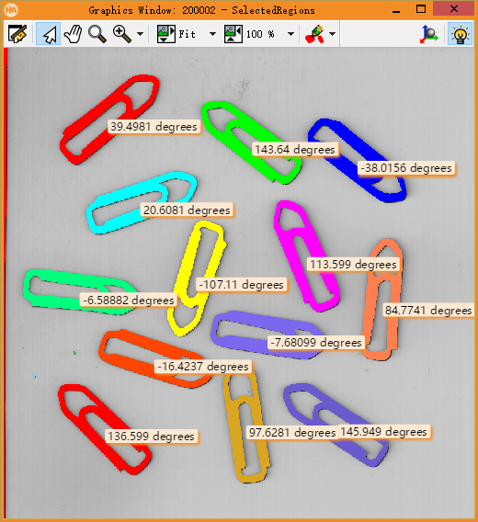Viewport: 478px width, 522px height.
Task: Click the 3D coordinate axes icon
Action: point(428,34)
